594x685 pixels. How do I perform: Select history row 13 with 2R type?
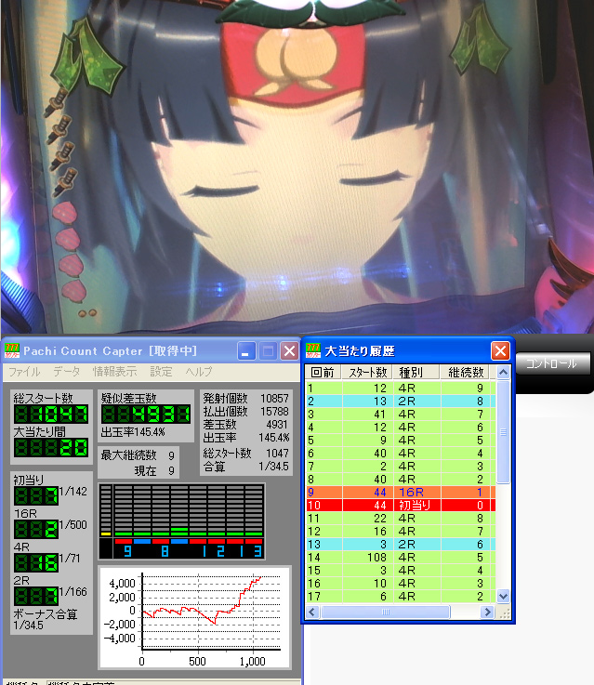(x=401, y=545)
